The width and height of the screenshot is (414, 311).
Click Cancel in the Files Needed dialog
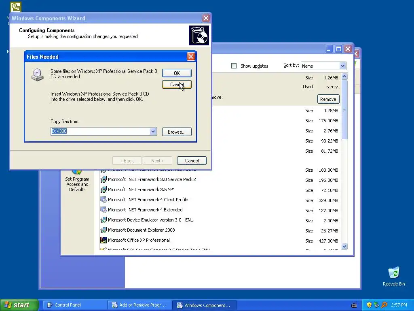click(177, 84)
